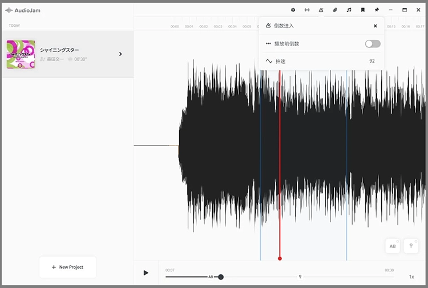Expand the シャイニングスター project chevron

click(120, 54)
